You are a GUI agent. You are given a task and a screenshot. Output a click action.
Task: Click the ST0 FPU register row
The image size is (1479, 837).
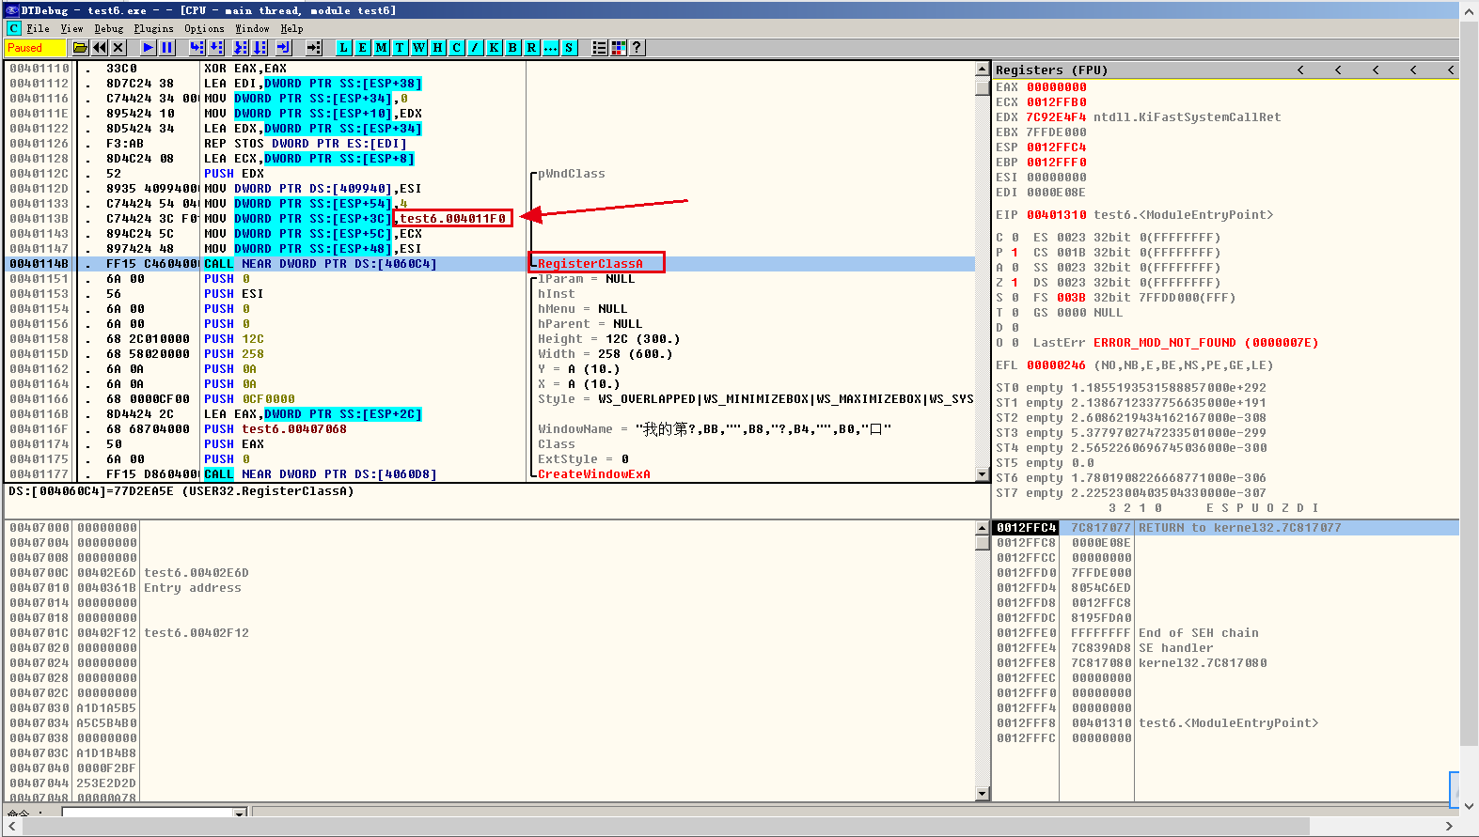(1131, 388)
